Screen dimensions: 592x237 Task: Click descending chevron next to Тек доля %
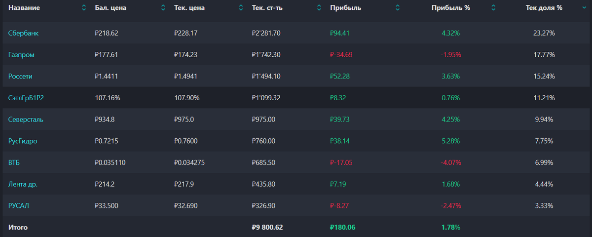[x=585, y=8]
